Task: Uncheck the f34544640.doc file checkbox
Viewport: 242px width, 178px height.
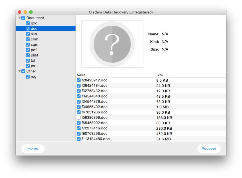Action: click(79, 96)
